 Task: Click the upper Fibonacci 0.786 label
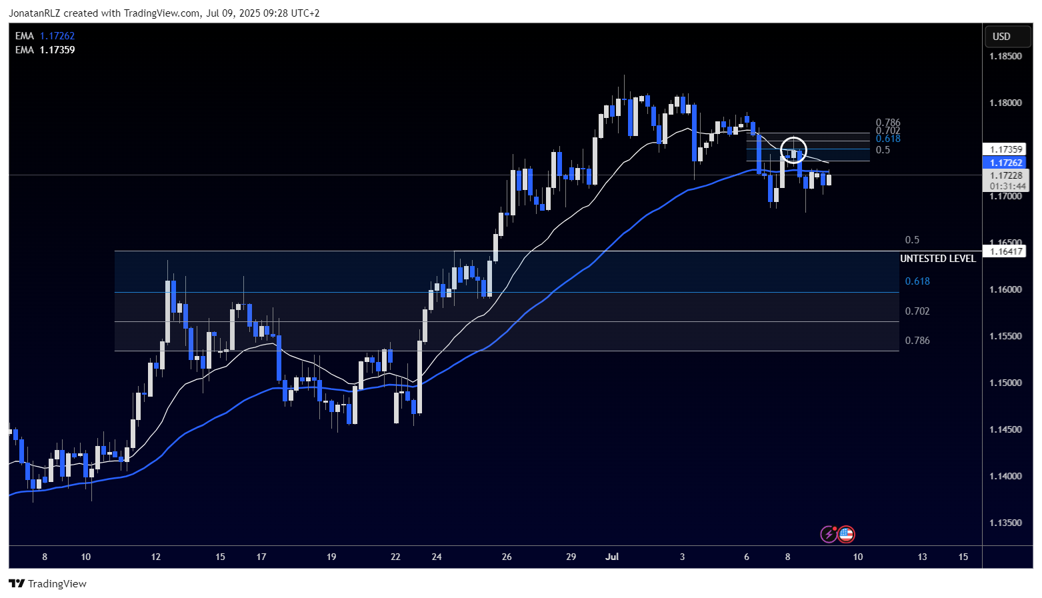coord(888,123)
